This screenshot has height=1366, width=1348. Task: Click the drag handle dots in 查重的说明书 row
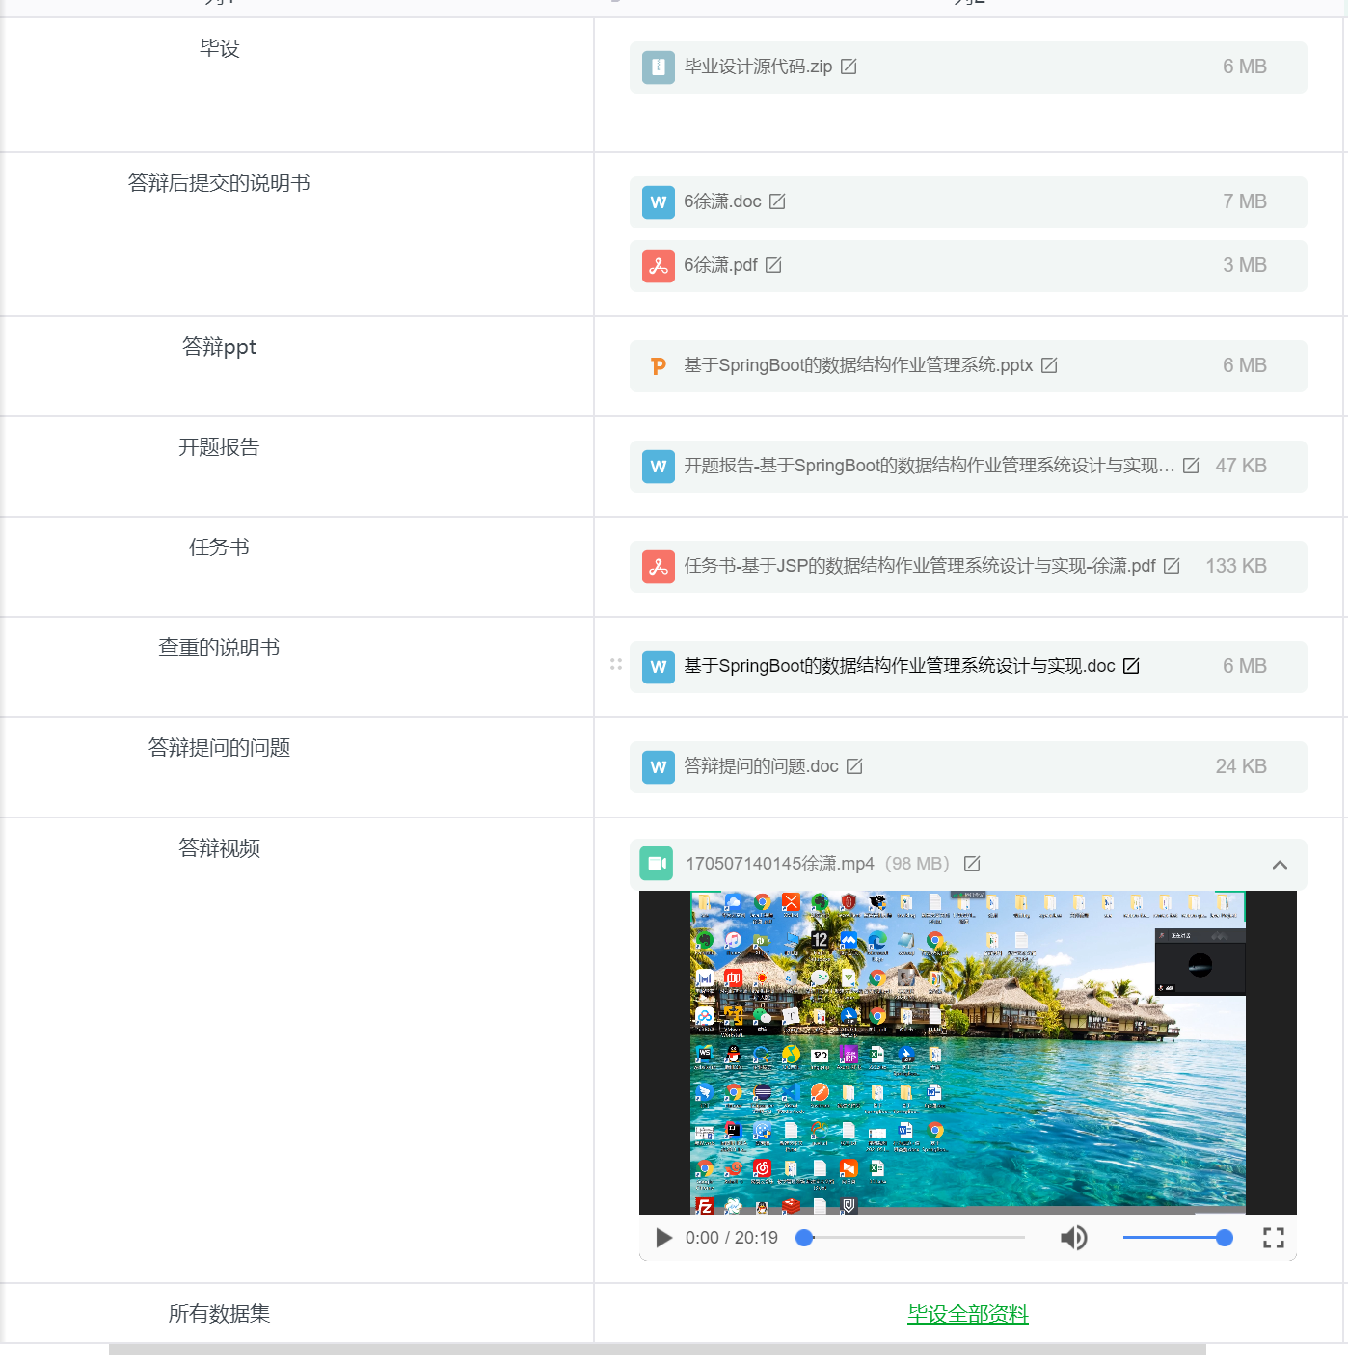click(616, 665)
